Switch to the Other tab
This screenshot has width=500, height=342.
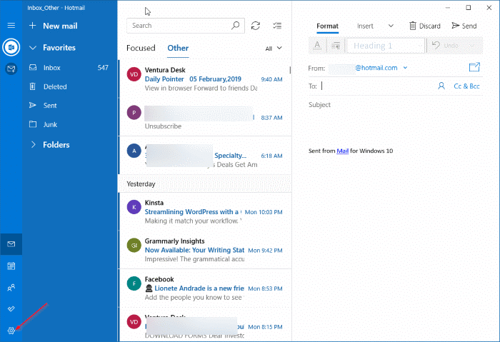[x=178, y=48]
